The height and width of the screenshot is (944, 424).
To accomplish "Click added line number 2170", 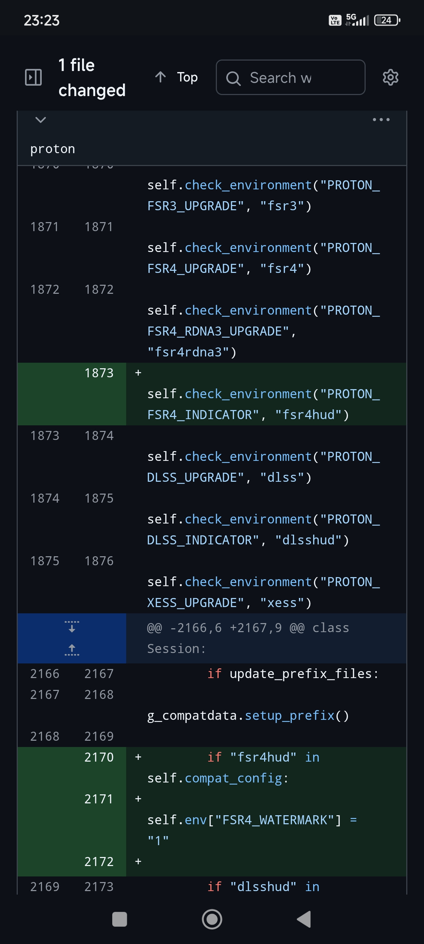I will click(x=99, y=757).
